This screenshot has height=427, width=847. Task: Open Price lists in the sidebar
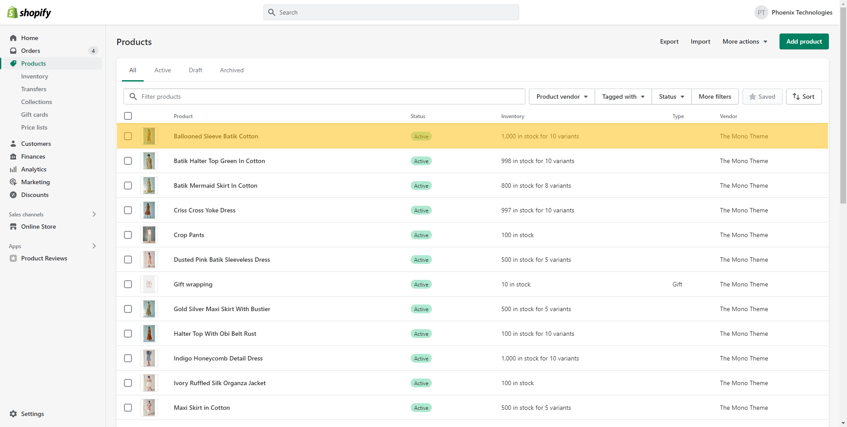tap(34, 127)
